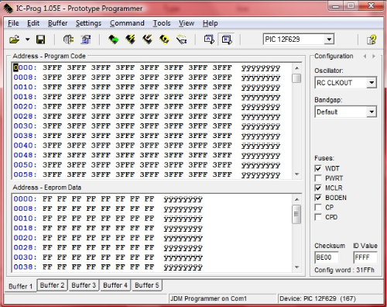The width and height of the screenshot is (387, 307).
Task: Click Program Code scrollbar down arrow
Action: (x=296, y=174)
